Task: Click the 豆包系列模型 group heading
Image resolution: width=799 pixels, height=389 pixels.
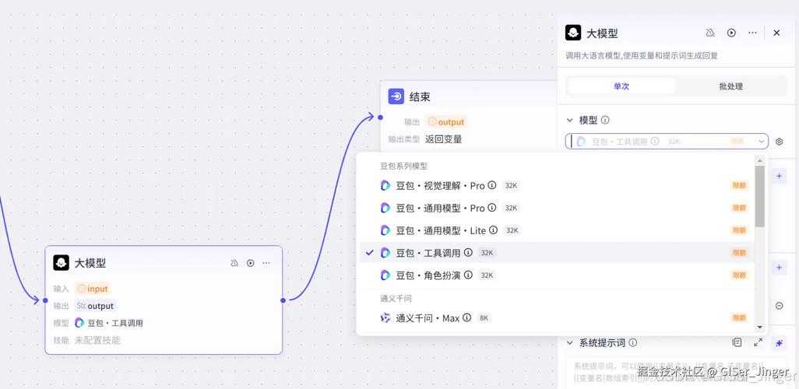Action: [403, 166]
